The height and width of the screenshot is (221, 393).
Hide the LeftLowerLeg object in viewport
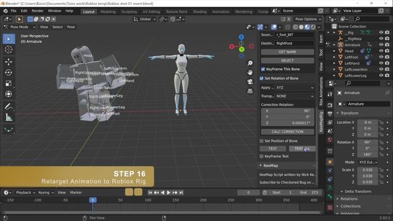coord(381,76)
